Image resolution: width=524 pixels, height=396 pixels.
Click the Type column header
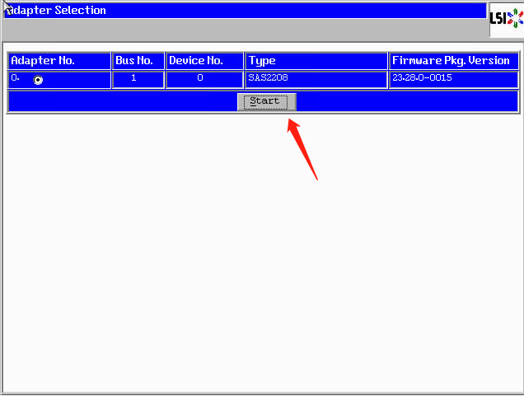click(x=316, y=61)
